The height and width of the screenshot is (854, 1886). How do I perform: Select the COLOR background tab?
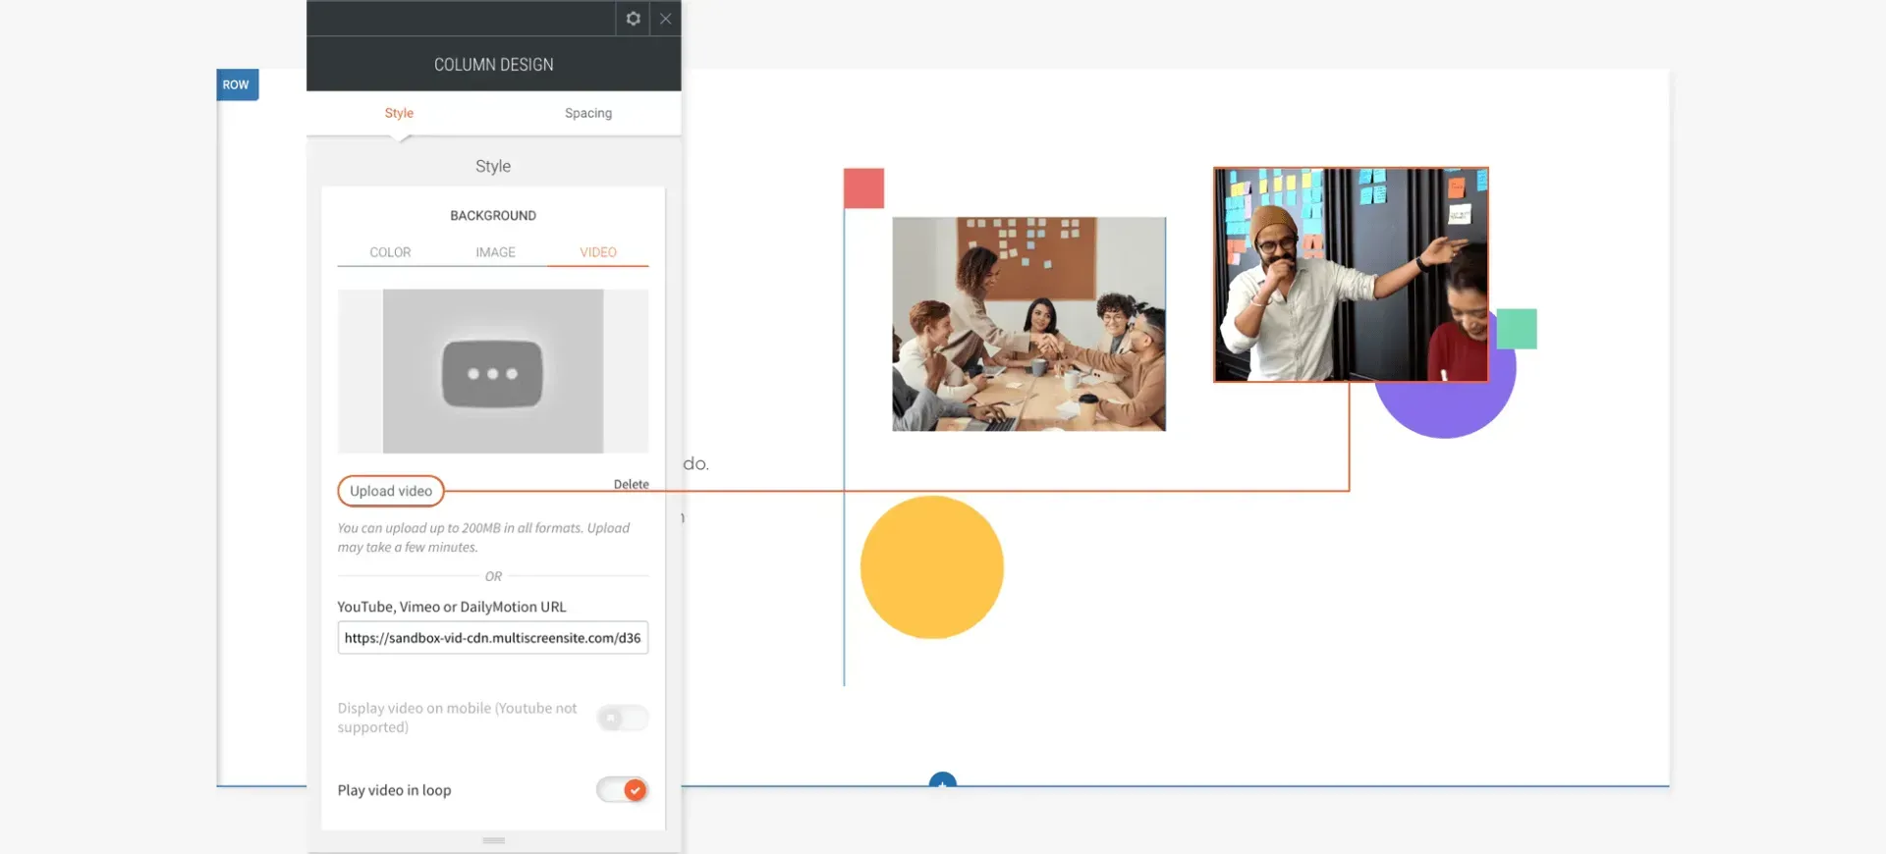390,252
